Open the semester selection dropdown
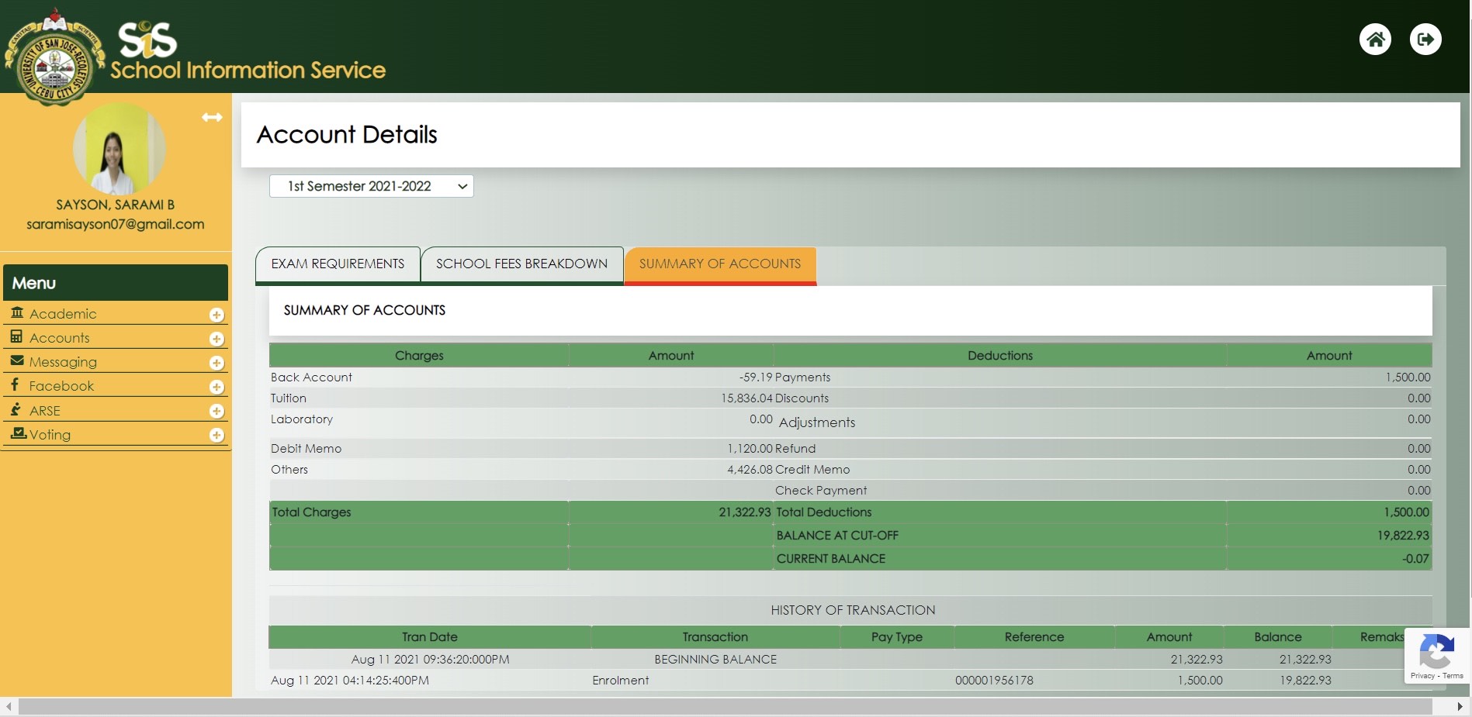The width and height of the screenshot is (1472, 717). [371, 186]
